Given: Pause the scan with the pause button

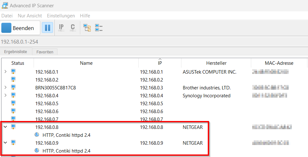Looking at the screenshot, I should (47, 27).
